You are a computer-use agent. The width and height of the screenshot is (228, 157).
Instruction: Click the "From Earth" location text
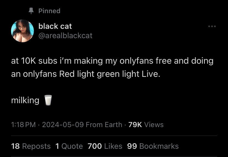coord(104,125)
